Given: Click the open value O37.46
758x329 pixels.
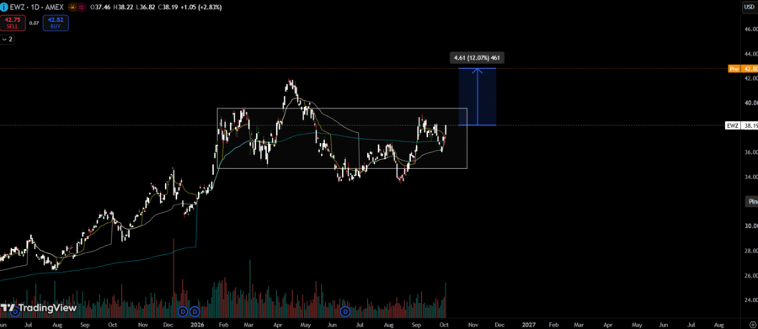Looking at the screenshot, I should tap(100, 8).
